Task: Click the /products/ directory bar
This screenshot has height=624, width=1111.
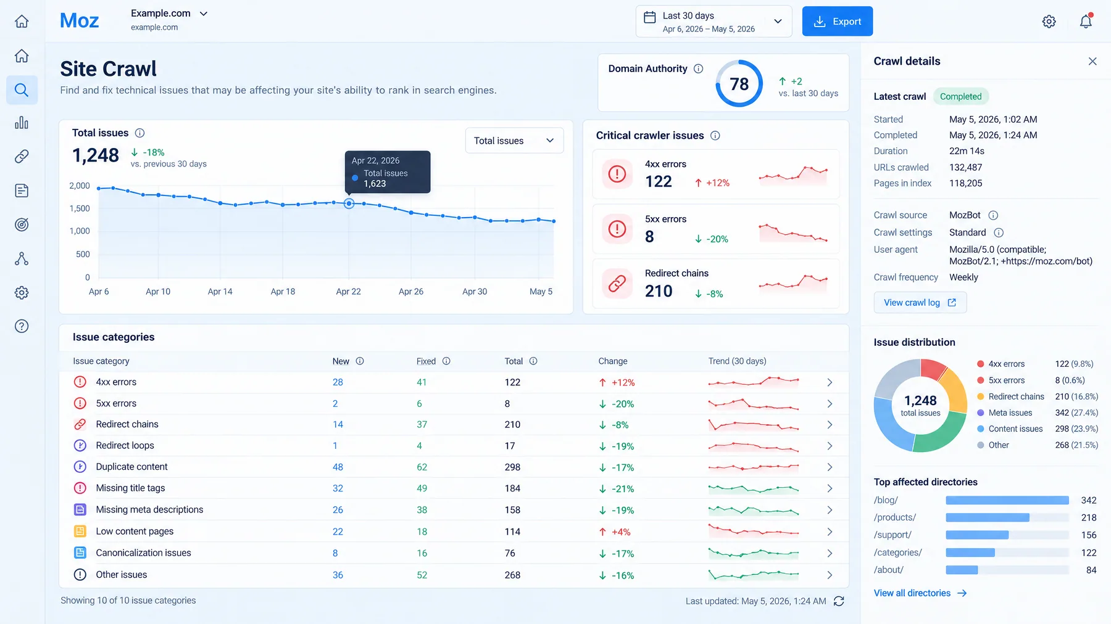Action: (x=988, y=518)
